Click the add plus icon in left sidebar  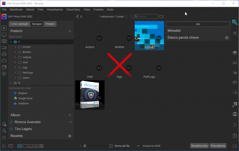pyautogui.click(x=4, y=28)
